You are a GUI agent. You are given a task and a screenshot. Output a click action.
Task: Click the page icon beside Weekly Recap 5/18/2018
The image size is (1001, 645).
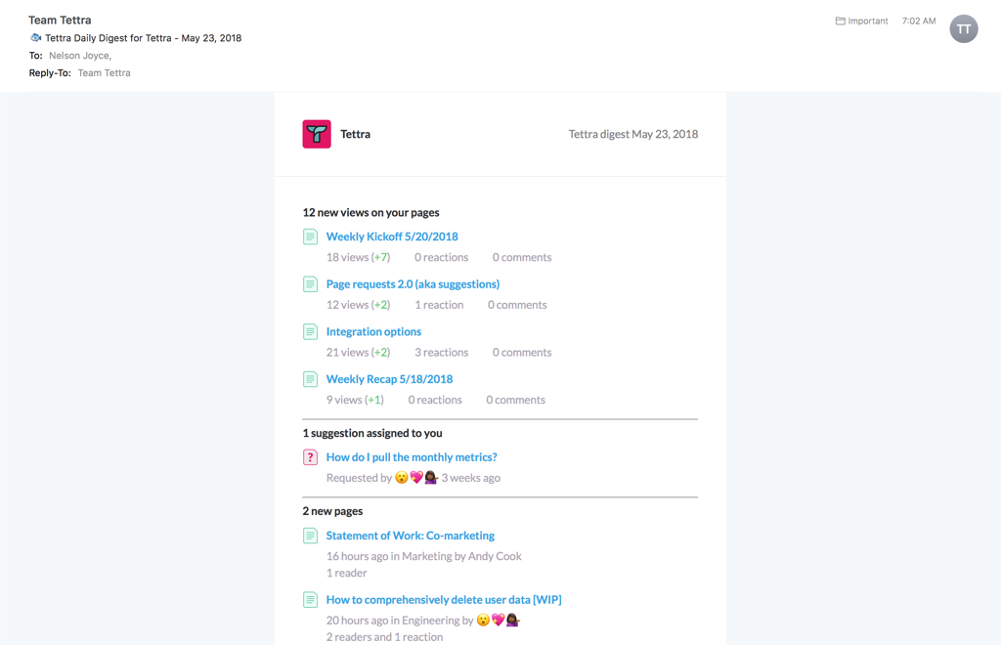310,379
